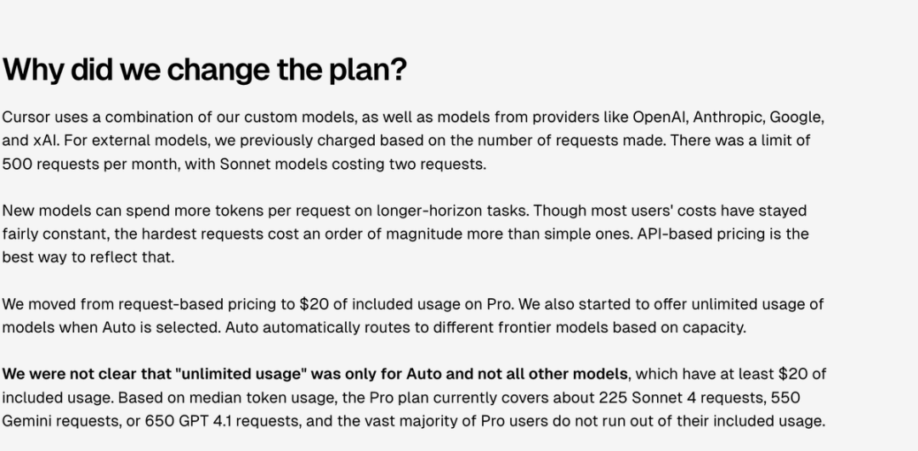Click the "500 requests per month" text
This screenshot has height=451, width=918.
point(89,165)
